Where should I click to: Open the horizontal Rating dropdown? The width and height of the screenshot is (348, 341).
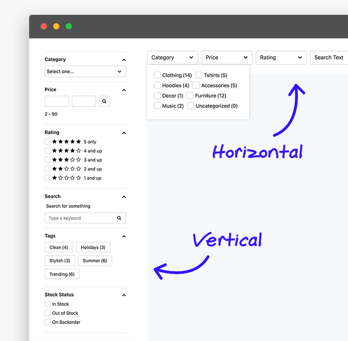coord(281,57)
